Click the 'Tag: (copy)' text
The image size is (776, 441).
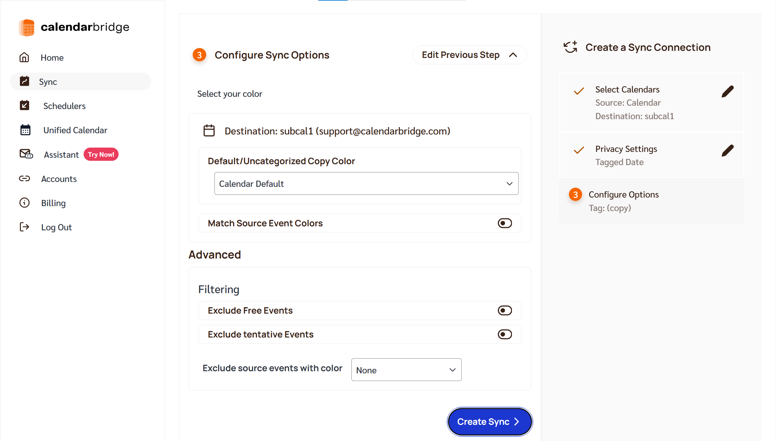[x=610, y=208]
